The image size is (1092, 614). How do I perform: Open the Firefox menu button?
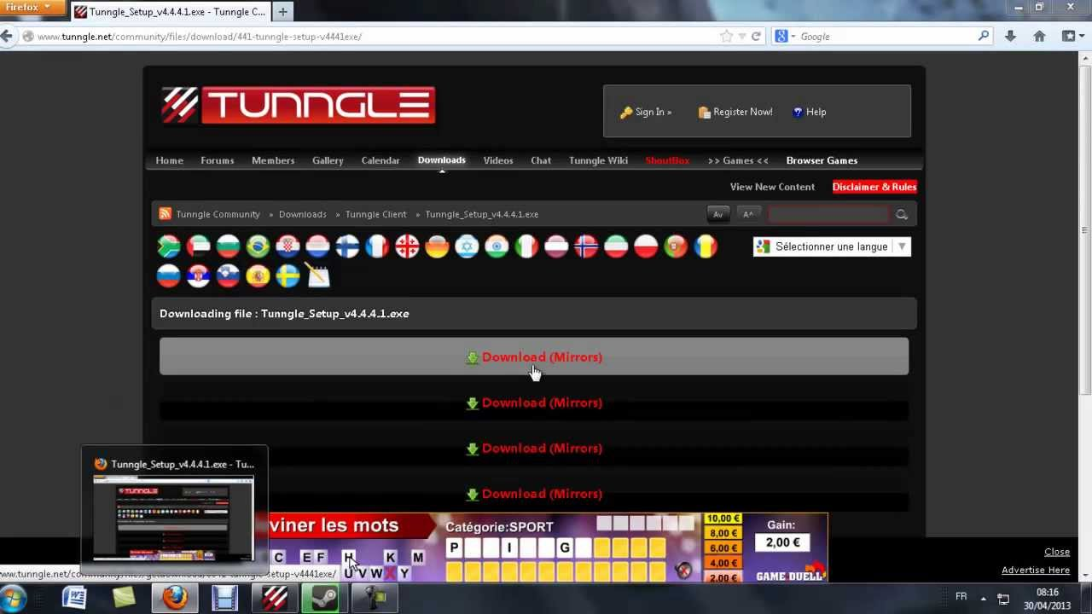[32, 8]
